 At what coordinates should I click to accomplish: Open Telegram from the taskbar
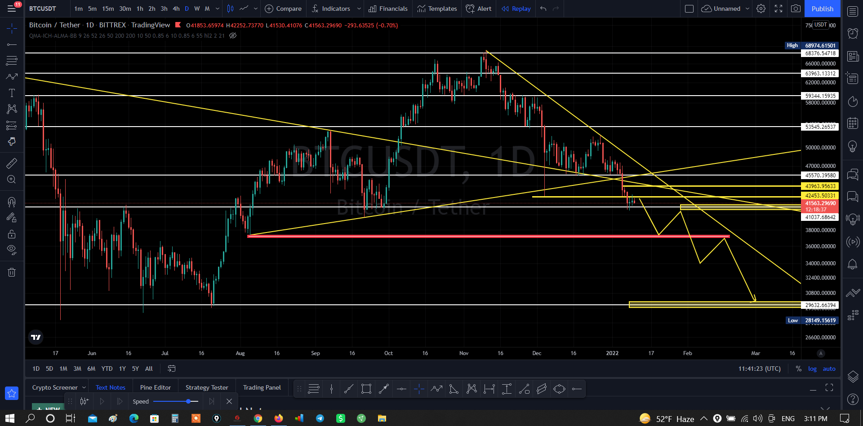320,418
